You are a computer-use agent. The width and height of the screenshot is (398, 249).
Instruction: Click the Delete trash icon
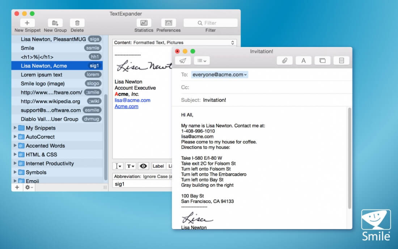tap(77, 23)
